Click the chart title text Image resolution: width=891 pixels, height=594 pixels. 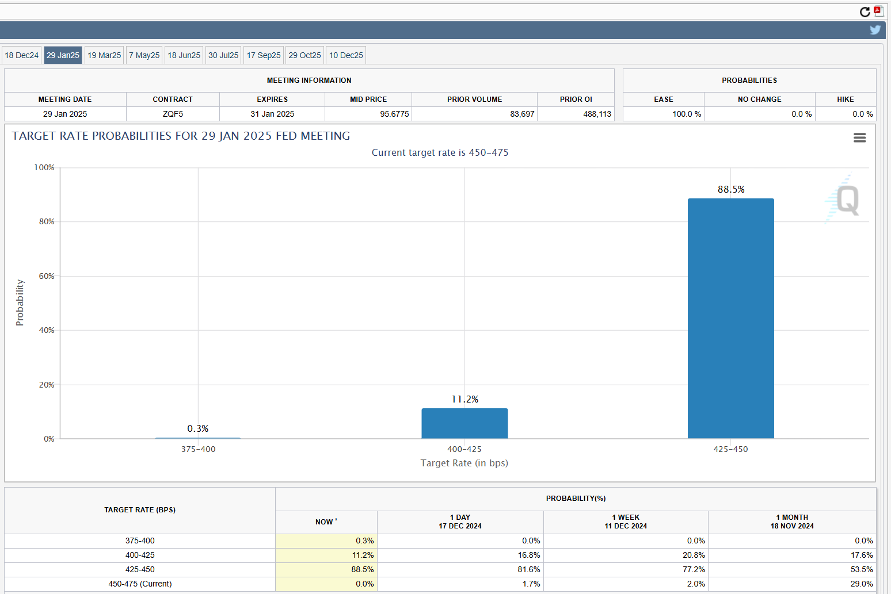[181, 136]
